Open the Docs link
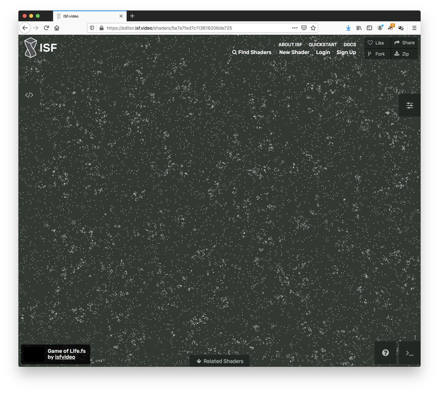Screen dimensions: 439x393 [350, 45]
